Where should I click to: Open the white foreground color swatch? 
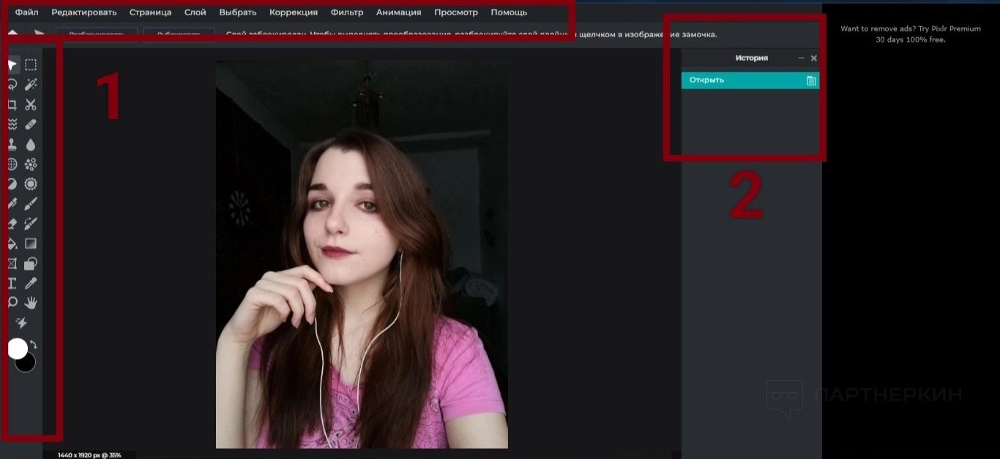(x=18, y=349)
